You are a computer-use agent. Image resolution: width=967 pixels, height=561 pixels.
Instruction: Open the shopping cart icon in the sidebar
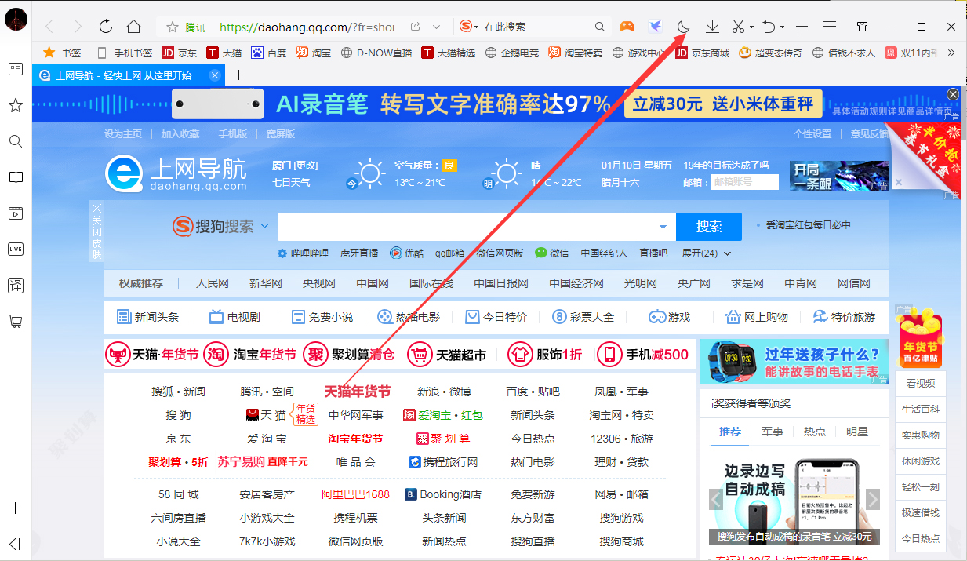coord(15,322)
